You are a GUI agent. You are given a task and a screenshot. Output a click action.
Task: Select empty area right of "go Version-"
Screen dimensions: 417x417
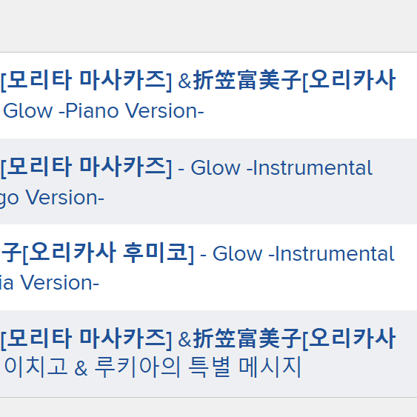click(x=261, y=198)
